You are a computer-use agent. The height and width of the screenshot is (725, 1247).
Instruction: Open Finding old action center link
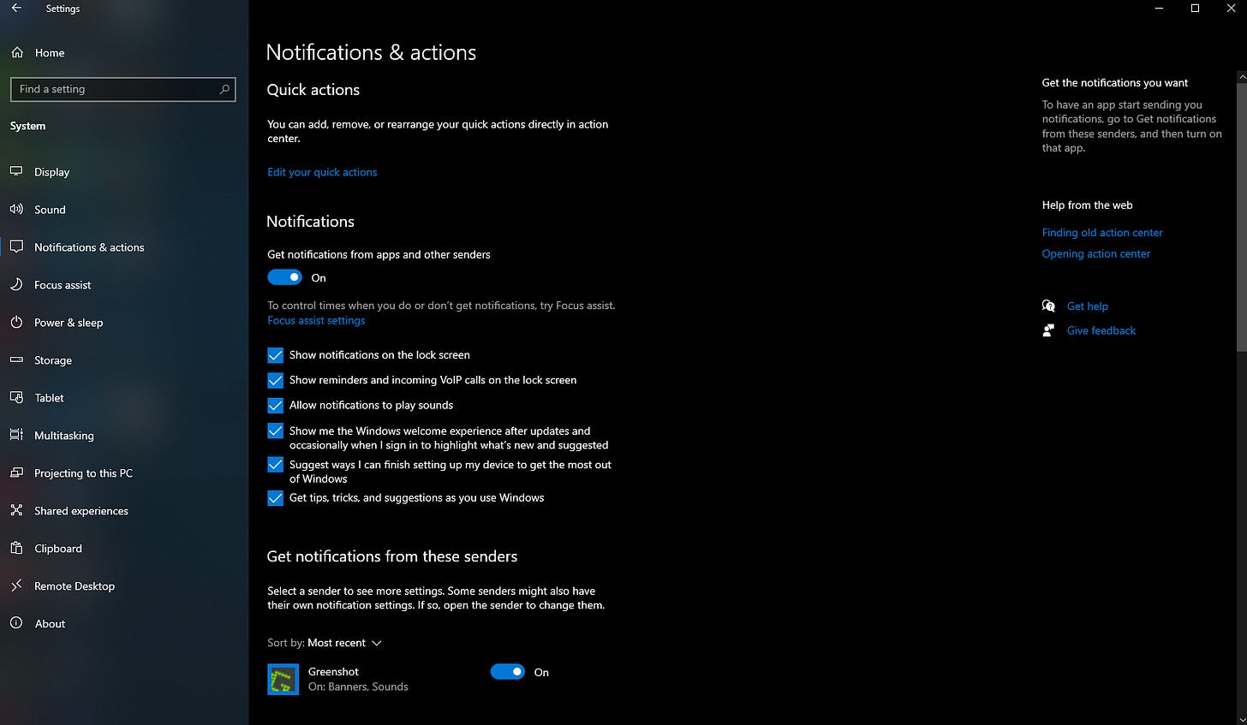(1102, 232)
